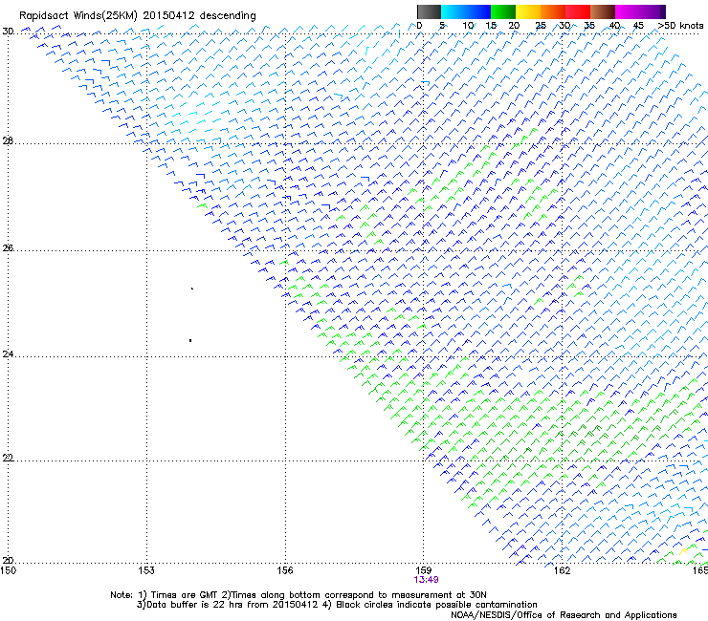Click the cyan-blue 5-15 knots color bar segment

[x=466, y=11]
